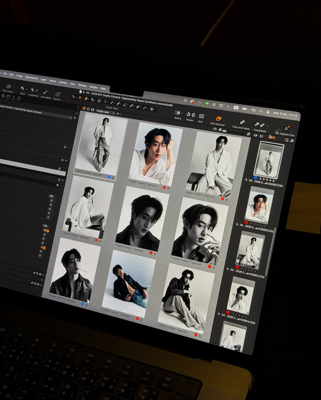Toggle proof margin viewer icon
The height and width of the screenshot is (400, 321).
[x=92, y=109]
